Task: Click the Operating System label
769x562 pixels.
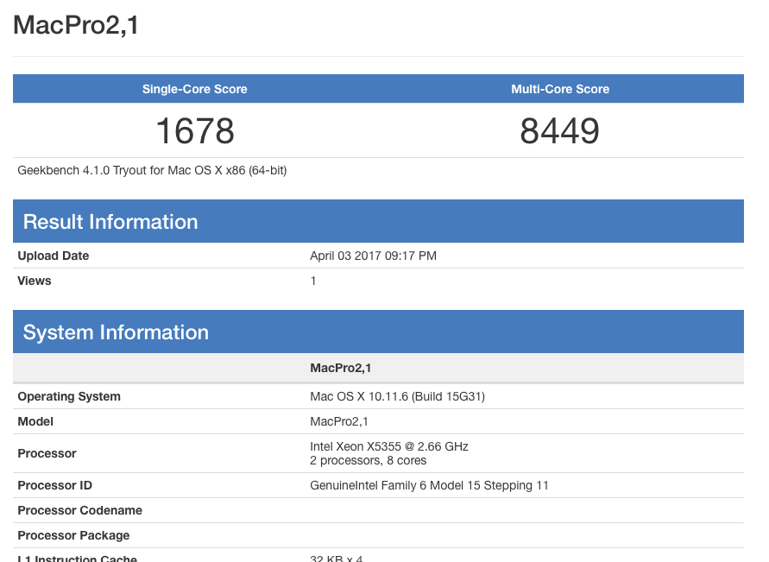Action: 69,397
